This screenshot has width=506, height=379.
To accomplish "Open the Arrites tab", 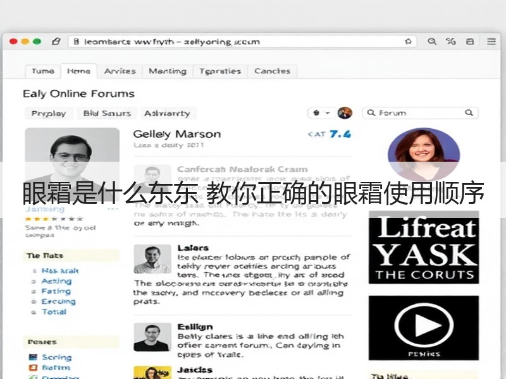I will coord(120,71).
